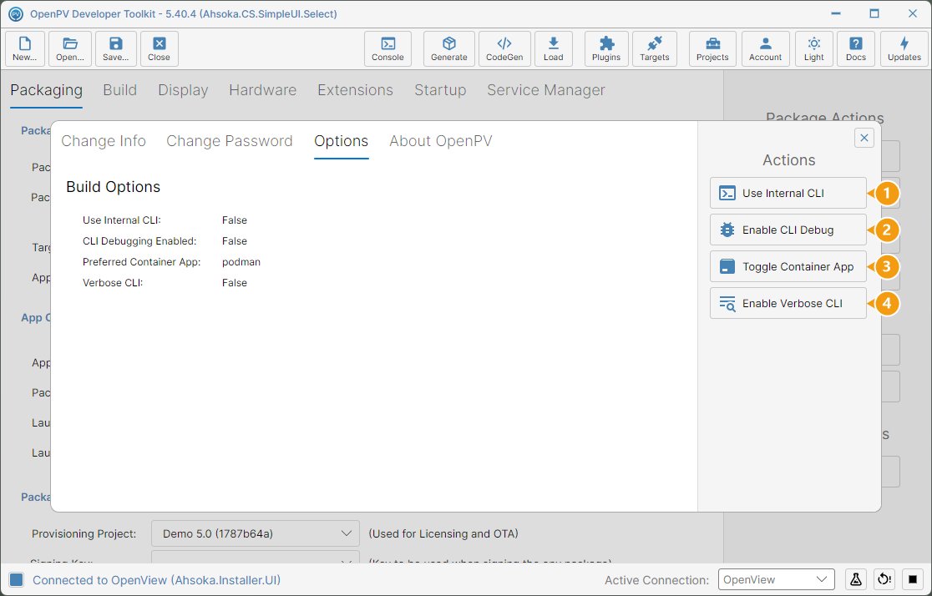
Task: Open the Active Connection OpenView dropdown
Action: (x=776, y=579)
